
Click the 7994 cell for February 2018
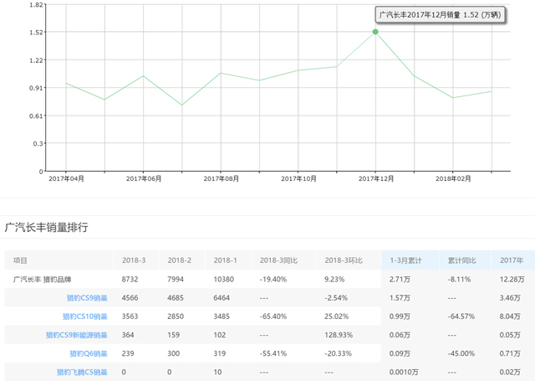coord(176,280)
